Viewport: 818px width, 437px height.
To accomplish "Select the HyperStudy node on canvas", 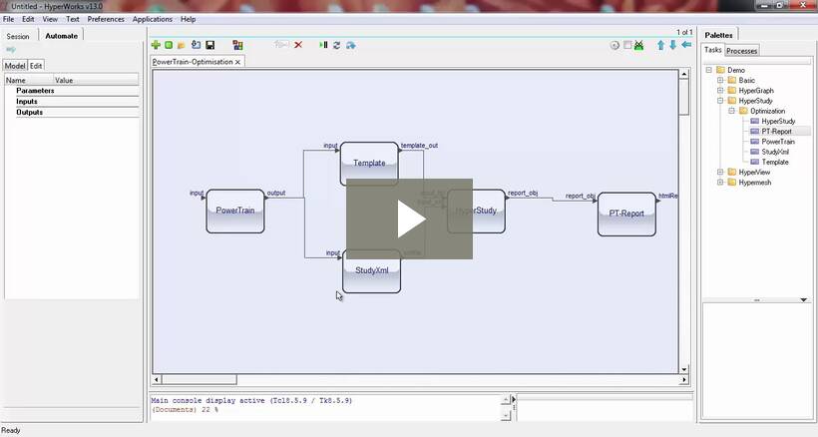I will click(476, 212).
